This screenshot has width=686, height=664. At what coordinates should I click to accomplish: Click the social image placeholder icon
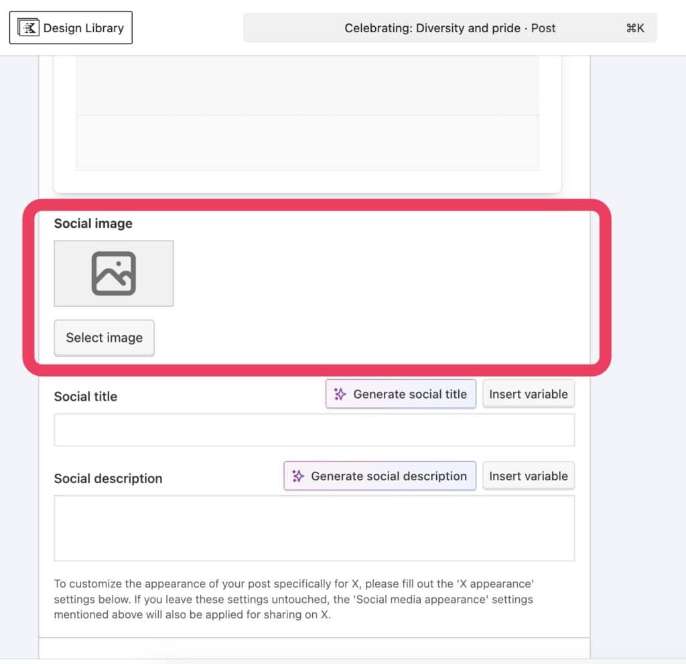(x=113, y=273)
